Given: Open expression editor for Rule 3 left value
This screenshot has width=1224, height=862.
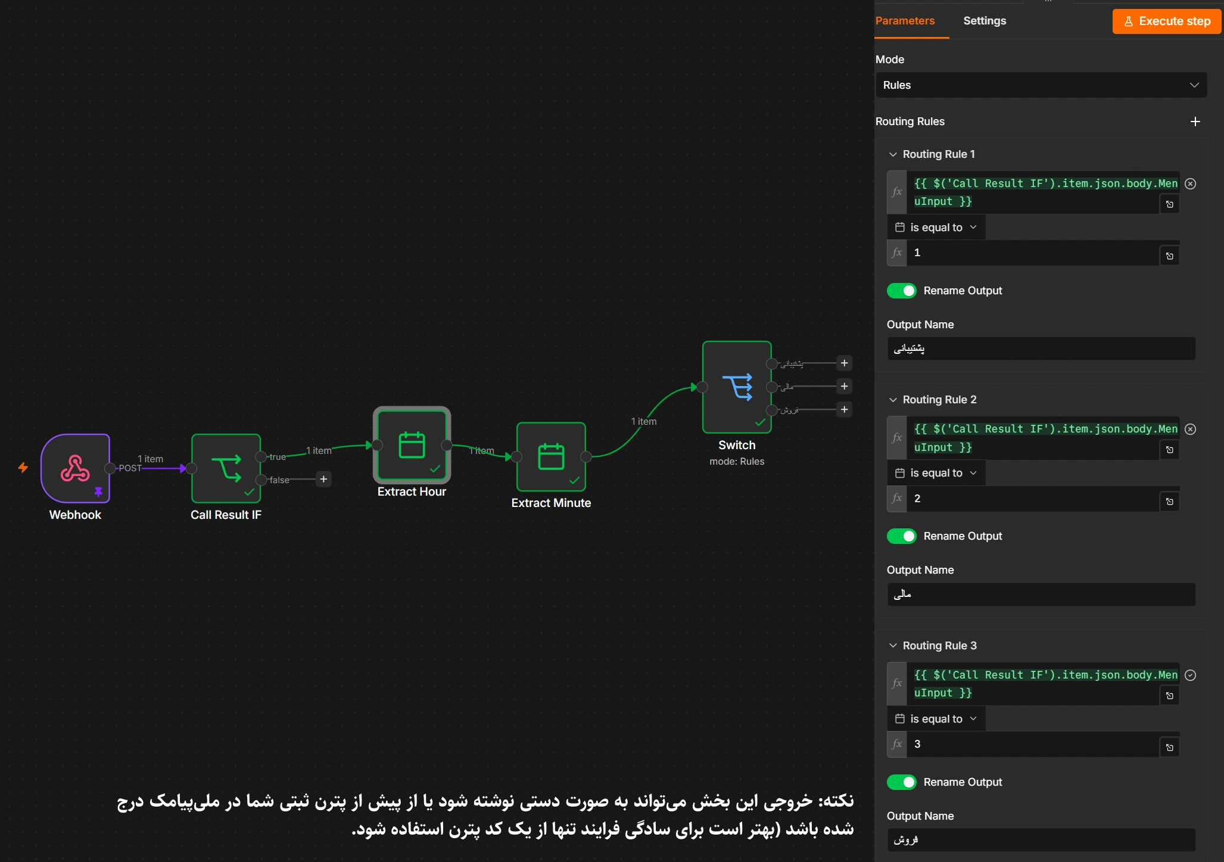Looking at the screenshot, I should (1170, 696).
